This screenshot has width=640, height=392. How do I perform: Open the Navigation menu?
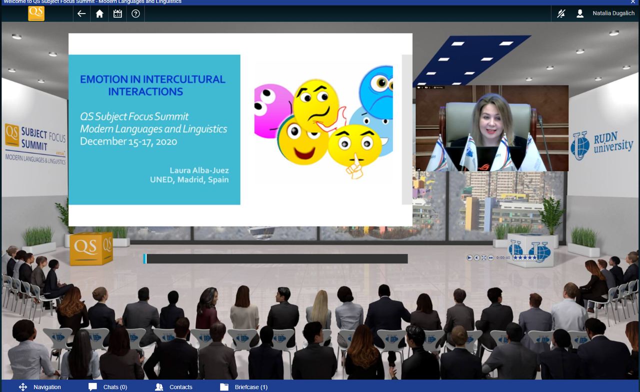pos(47,387)
